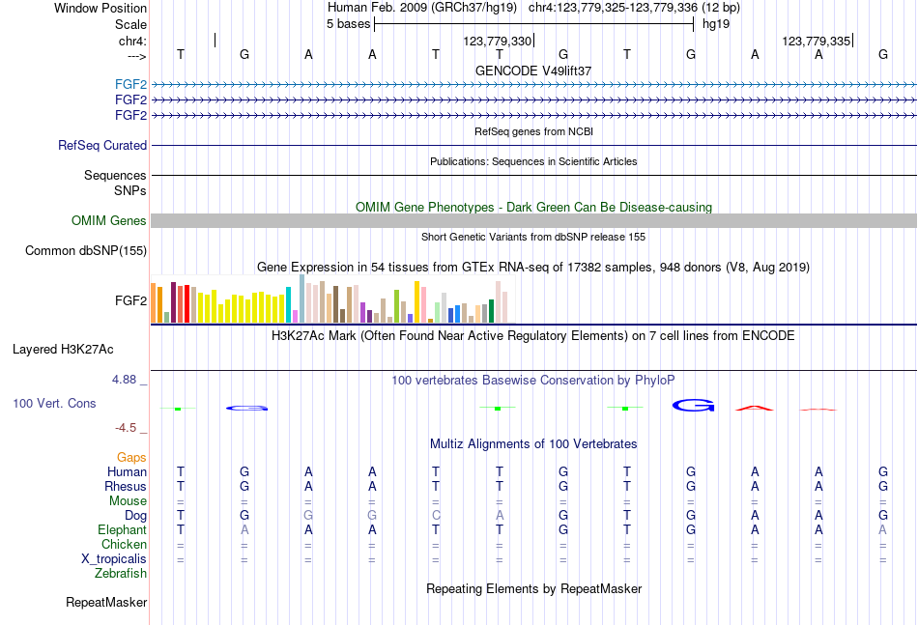Click the Common dbSNP(155) label

(x=86, y=250)
